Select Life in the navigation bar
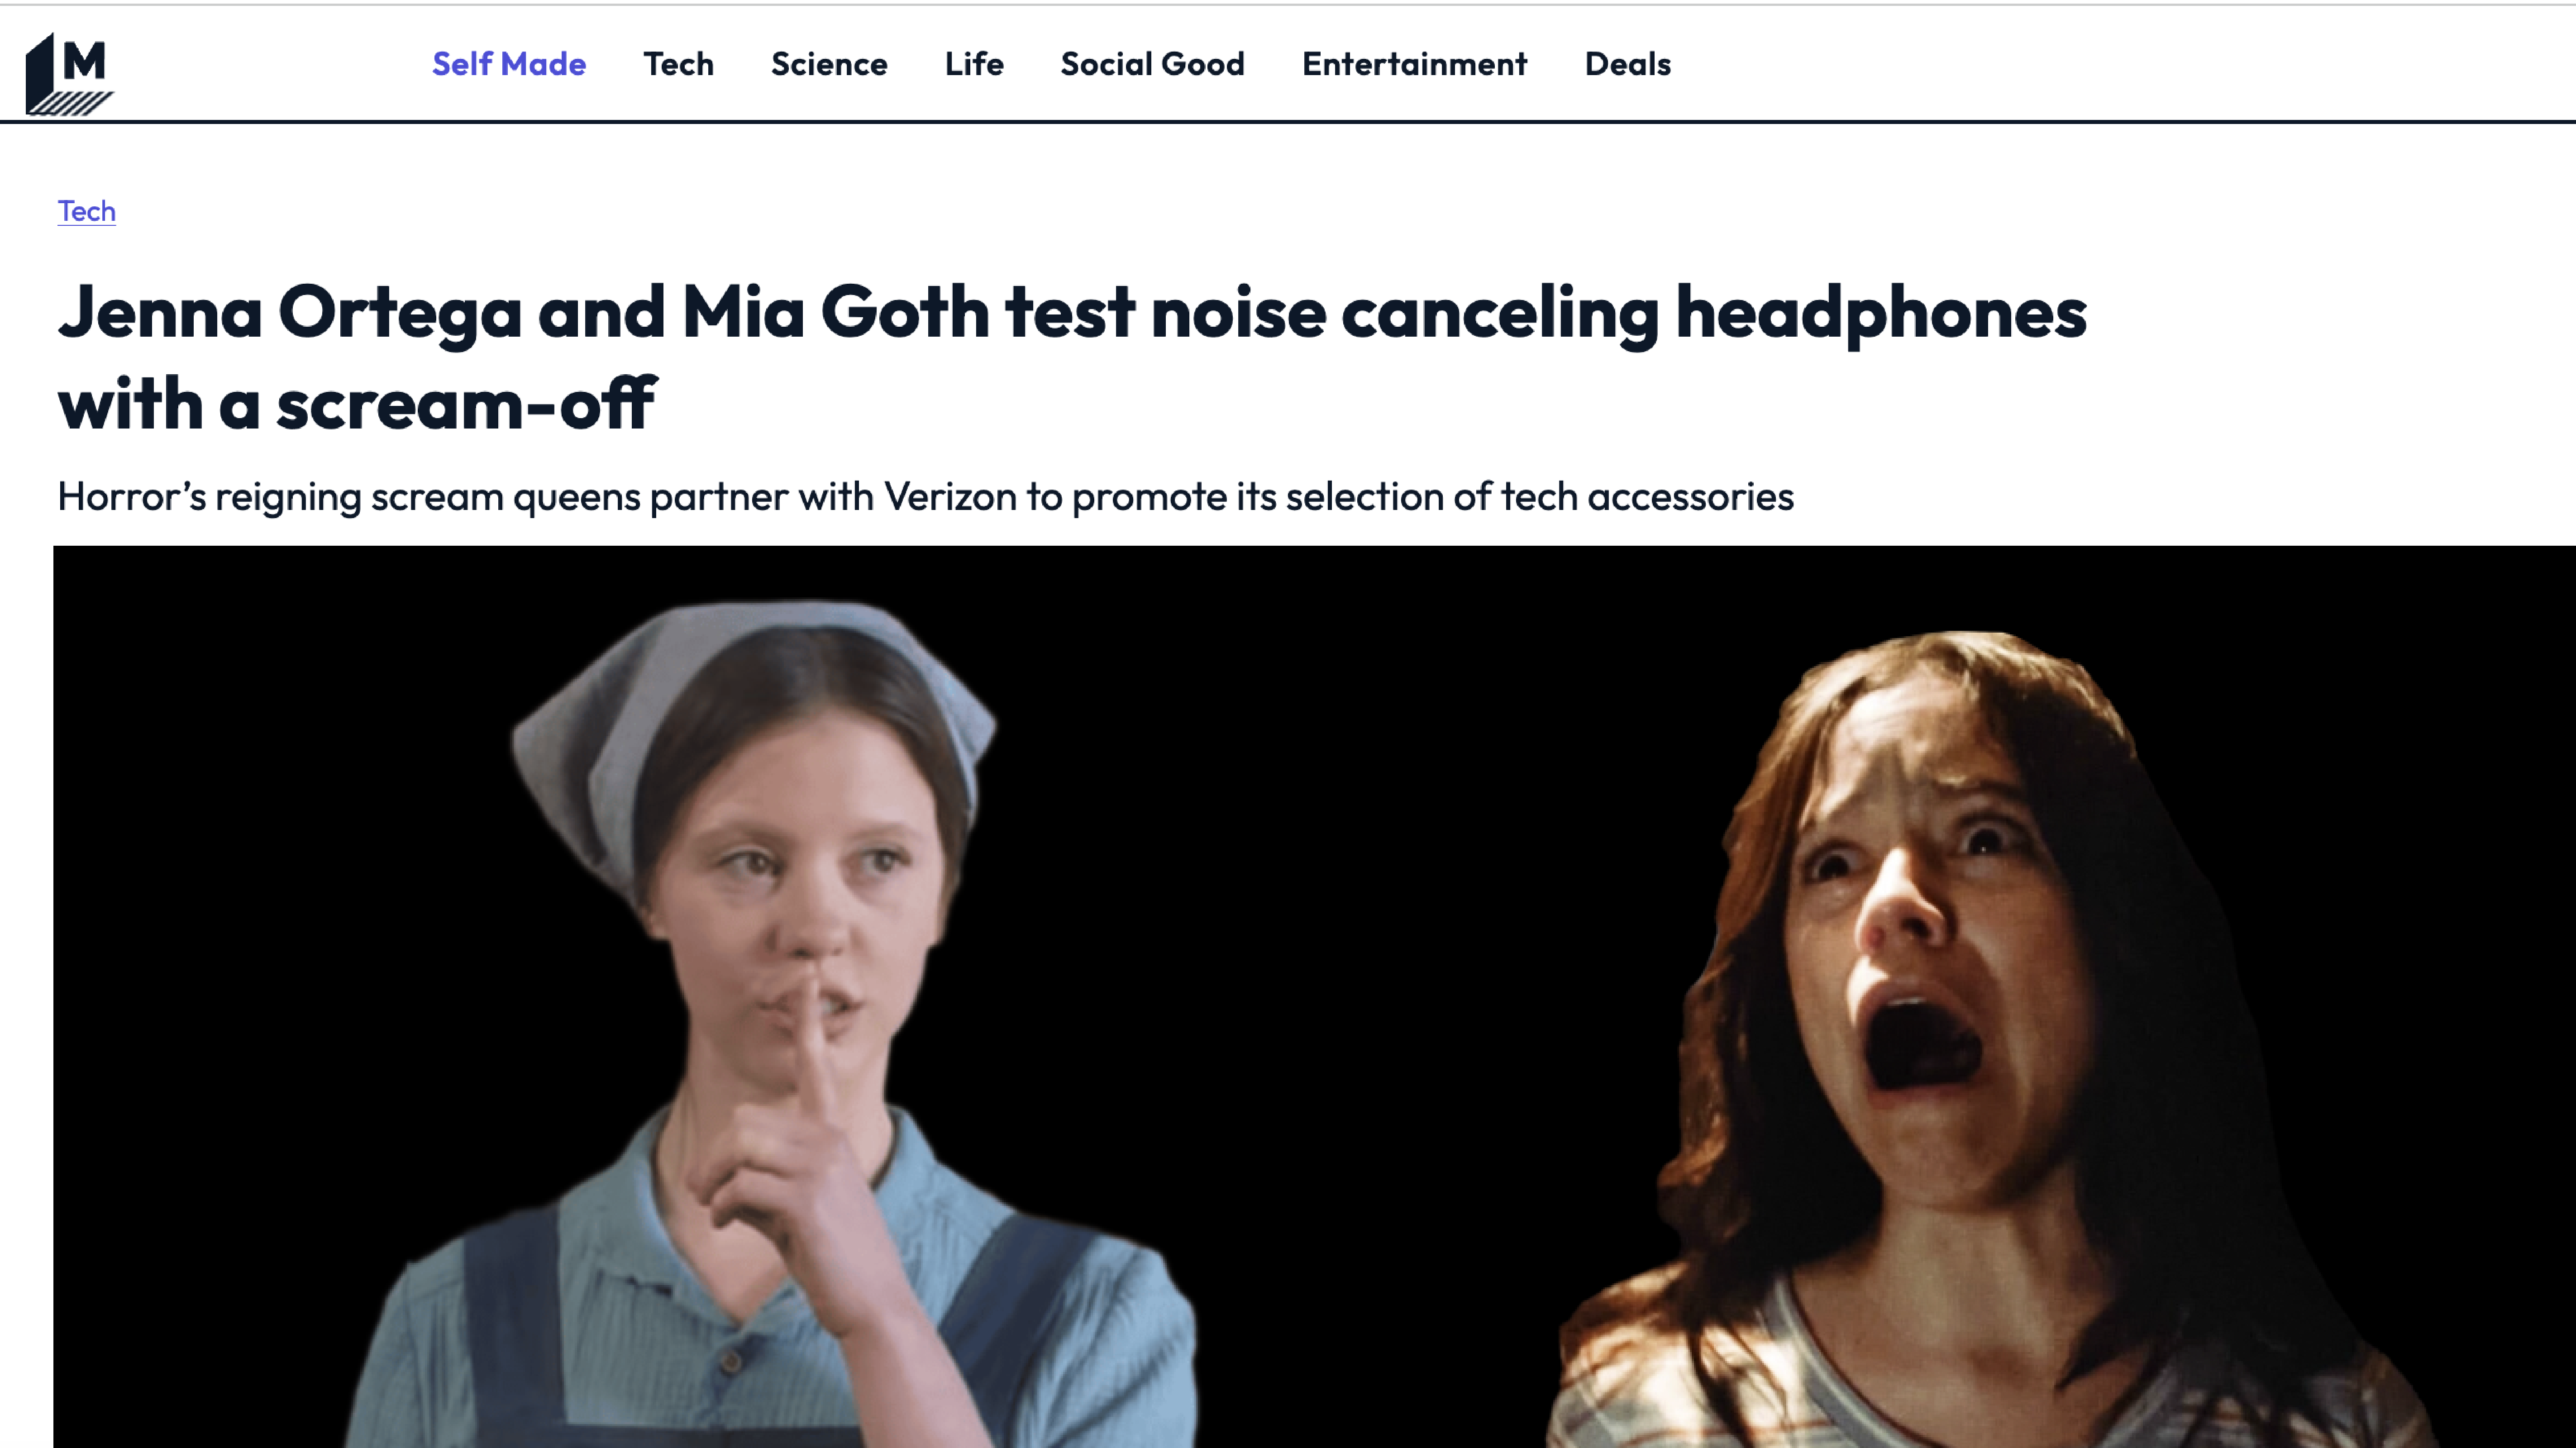The image size is (2576, 1448). [974, 64]
